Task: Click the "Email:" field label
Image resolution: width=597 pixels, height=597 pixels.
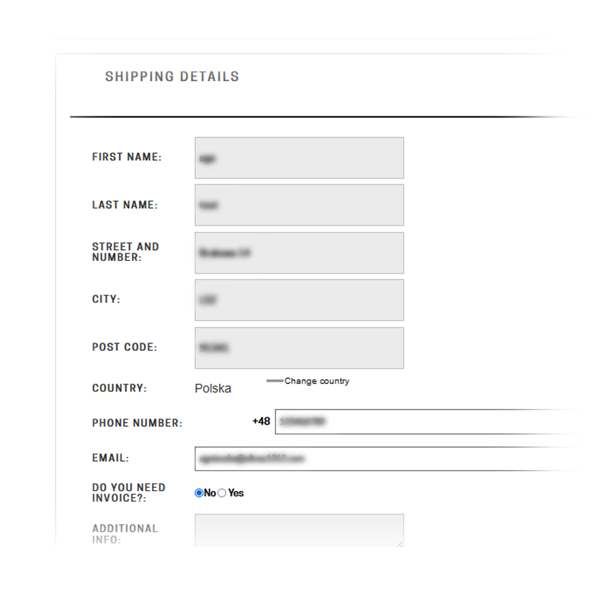Action: coord(110,458)
